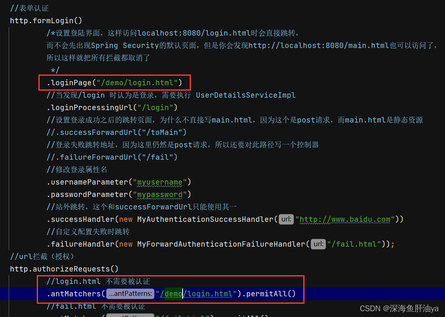Click the url: hint before "/fail.html"
Image resolution: width=445 pixels, height=317 pixels.
(x=318, y=244)
